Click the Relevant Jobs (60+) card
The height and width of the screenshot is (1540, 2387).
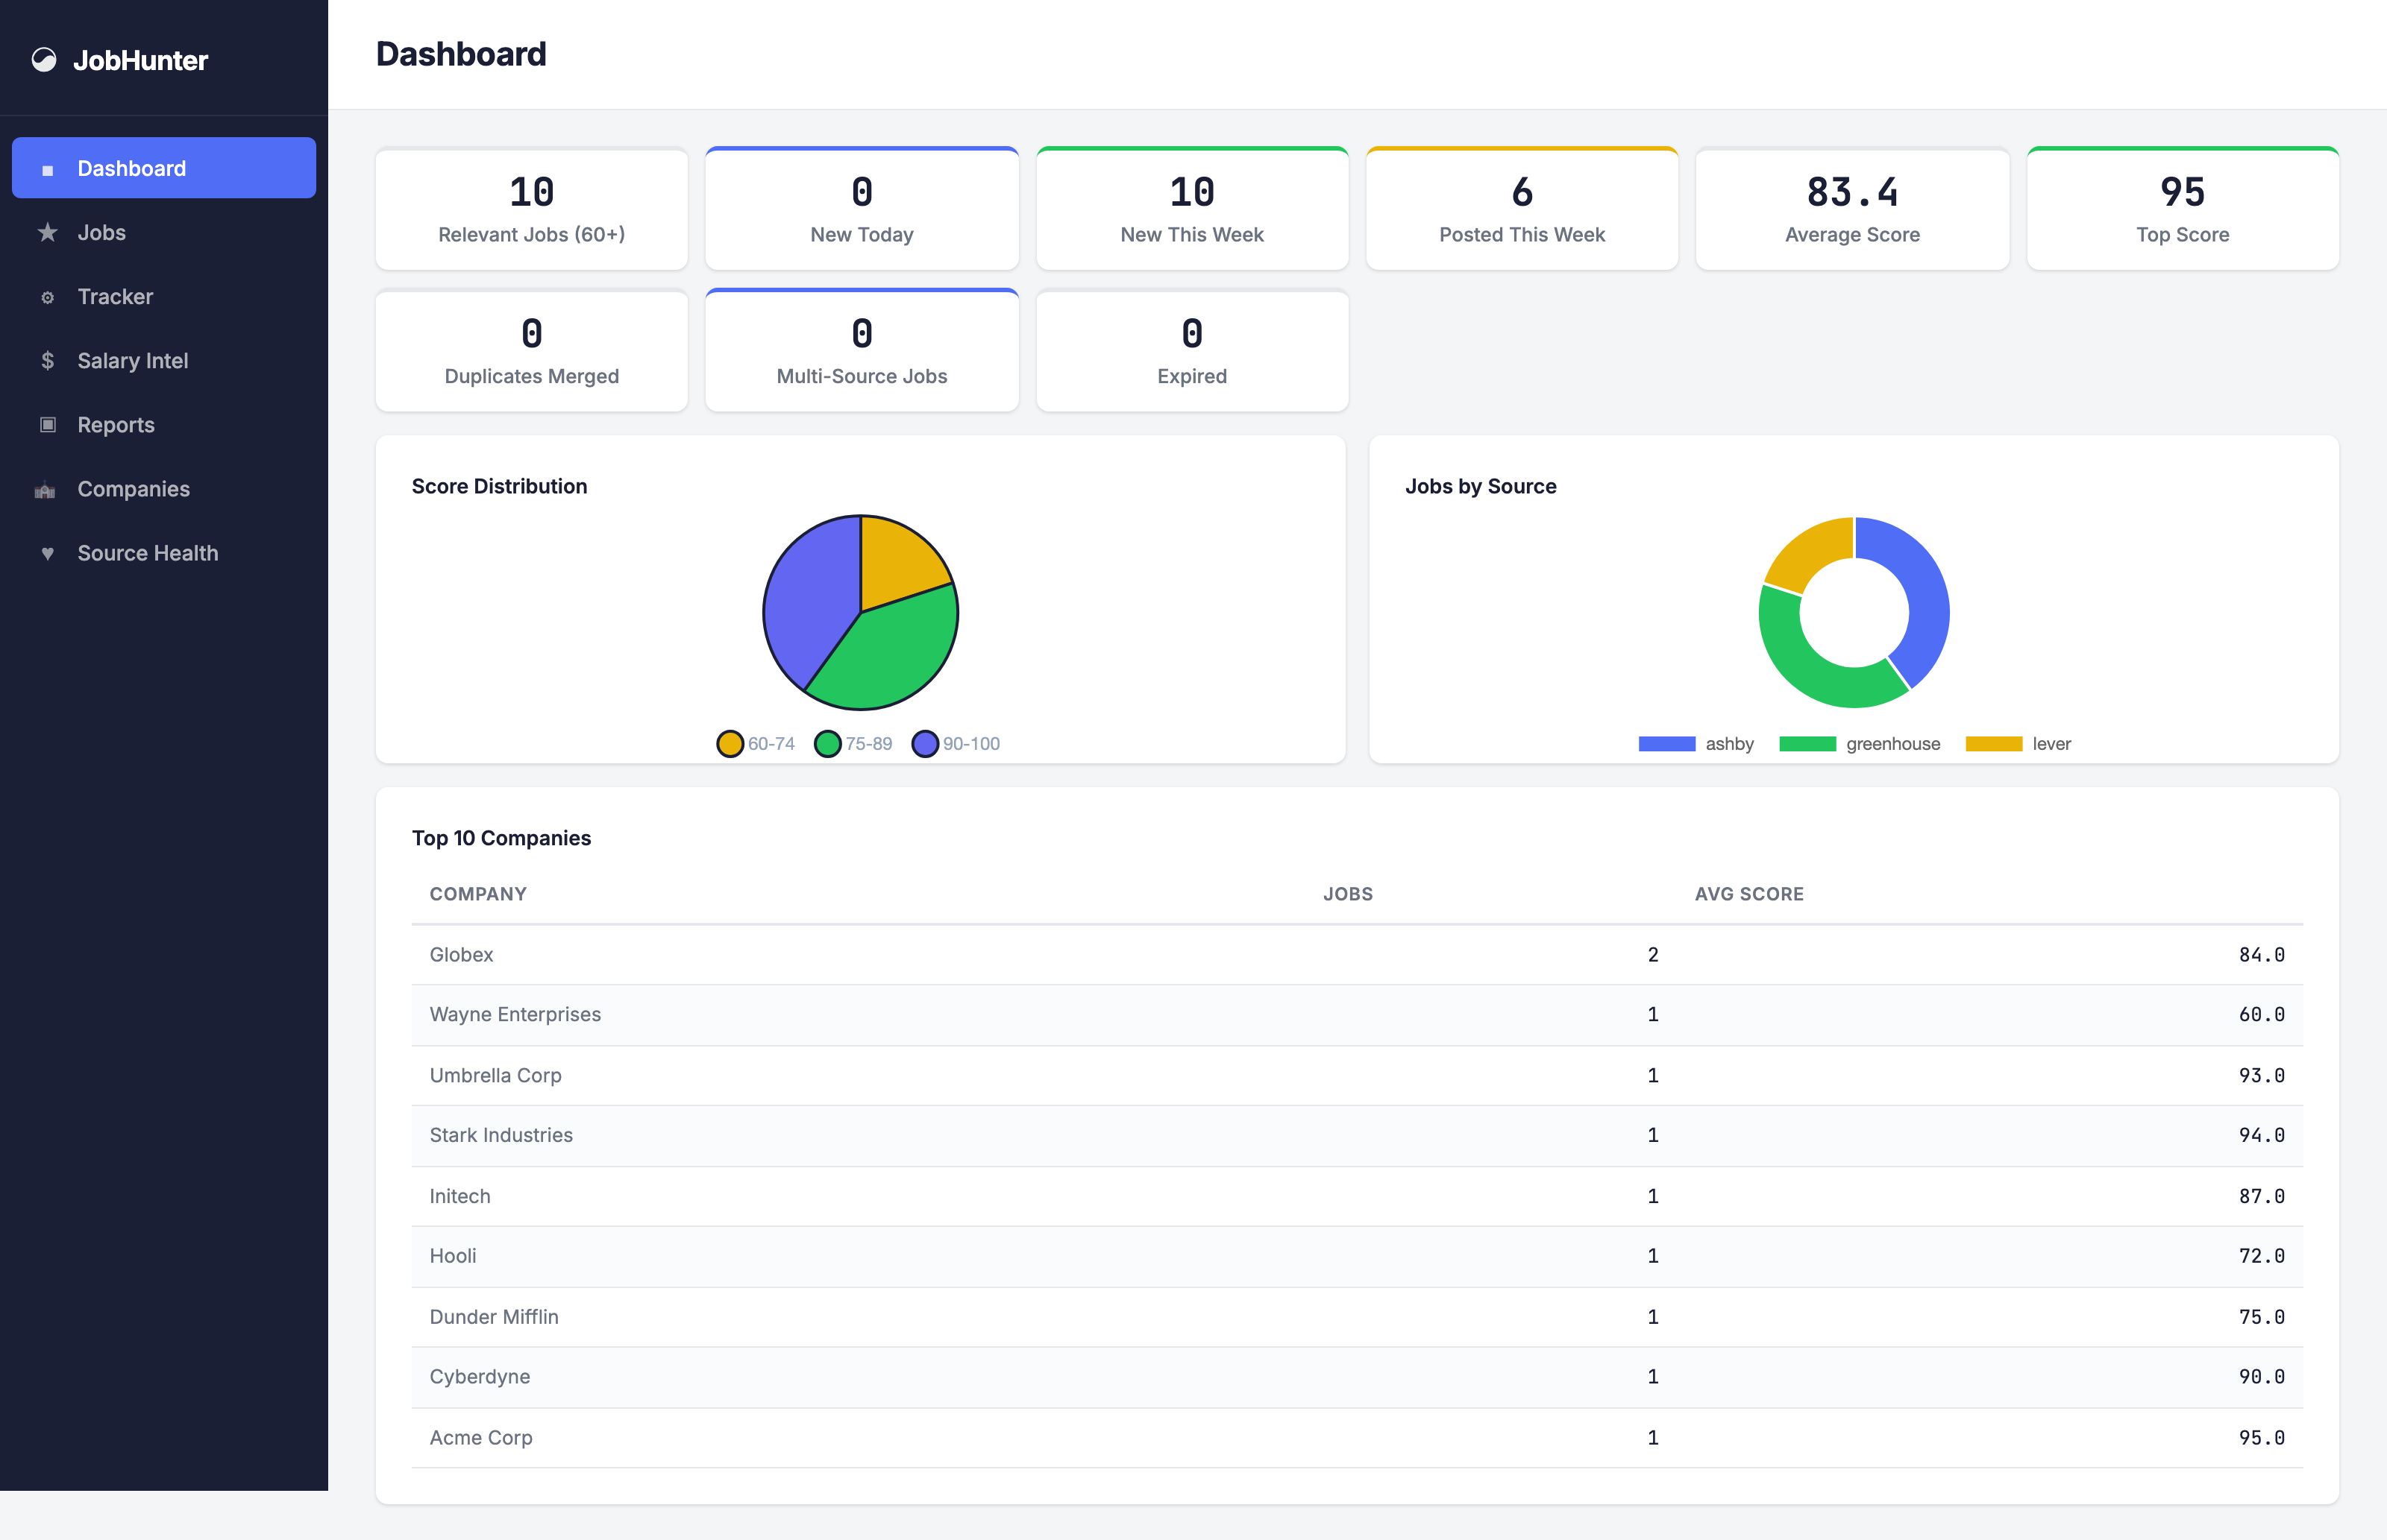(x=531, y=209)
